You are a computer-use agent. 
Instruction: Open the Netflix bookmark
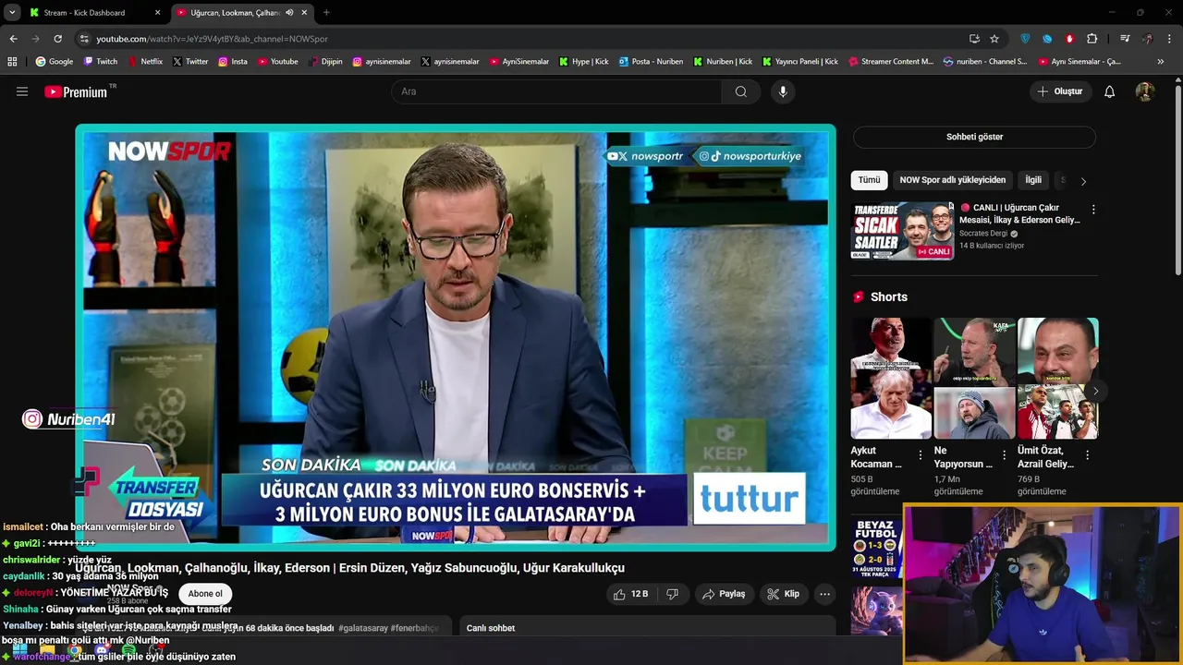pos(144,62)
